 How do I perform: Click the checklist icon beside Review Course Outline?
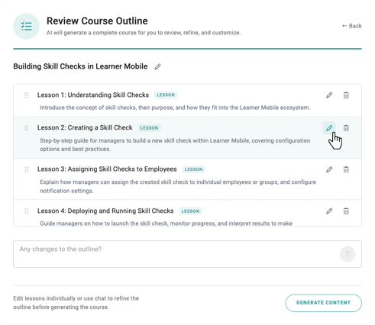[x=27, y=26]
